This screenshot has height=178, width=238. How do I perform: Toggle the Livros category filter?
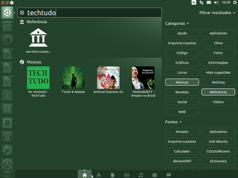pos(182,73)
